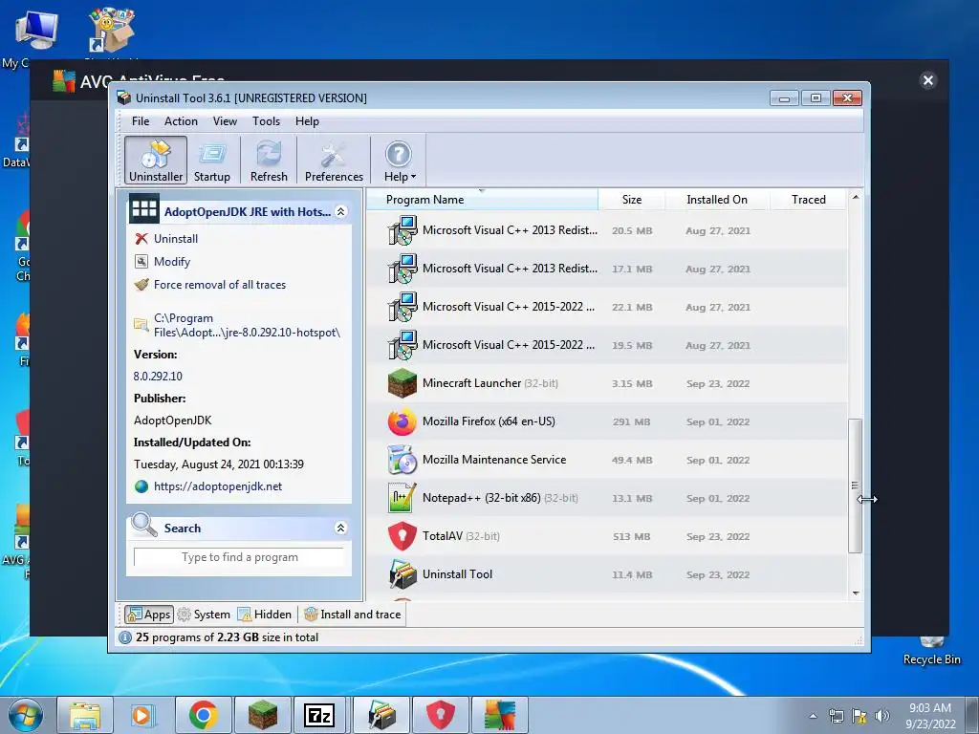Screen dimensions: 979x734
Task: Sort by Installed On column header
Action: click(x=717, y=200)
